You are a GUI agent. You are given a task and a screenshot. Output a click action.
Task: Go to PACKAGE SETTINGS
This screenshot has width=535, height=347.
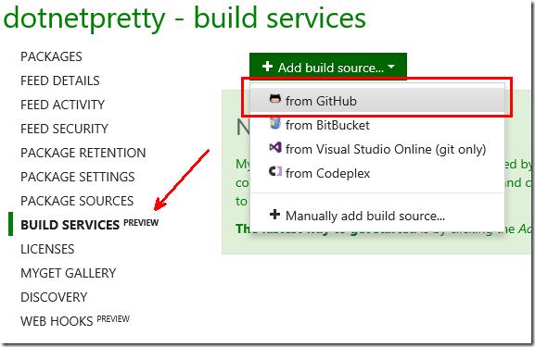(78, 177)
